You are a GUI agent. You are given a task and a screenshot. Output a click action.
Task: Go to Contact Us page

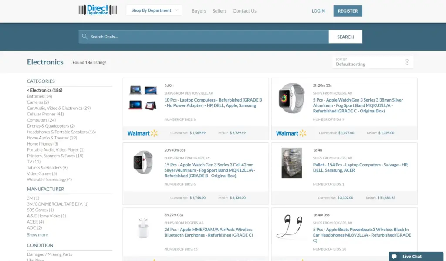[x=244, y=11]
